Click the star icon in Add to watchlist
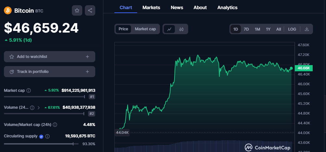 tap(12, 57)
